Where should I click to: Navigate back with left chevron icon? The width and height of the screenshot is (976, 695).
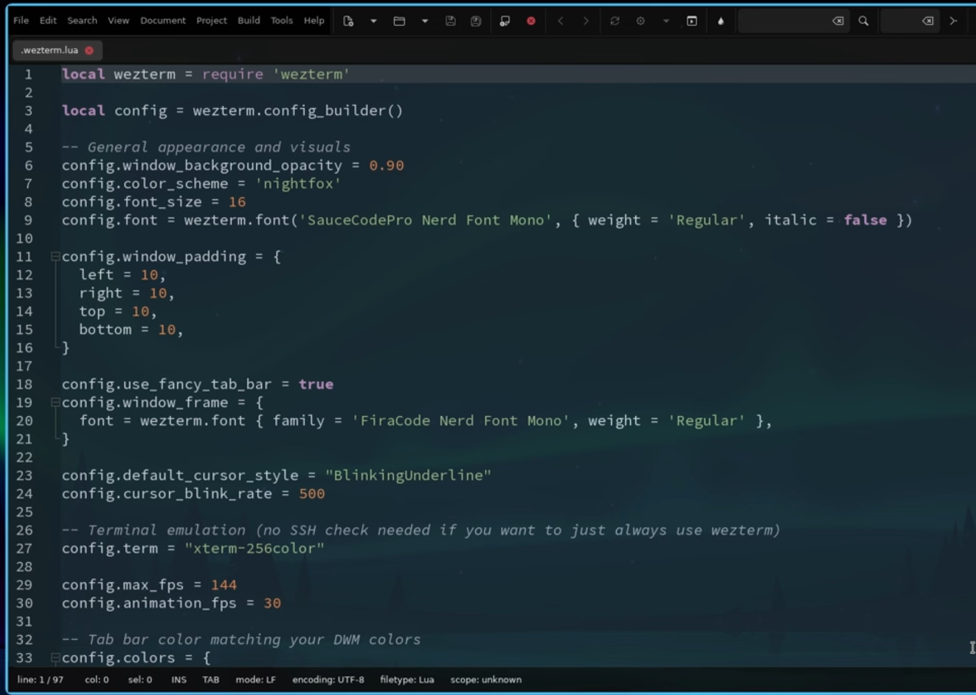tap(561, 21)
